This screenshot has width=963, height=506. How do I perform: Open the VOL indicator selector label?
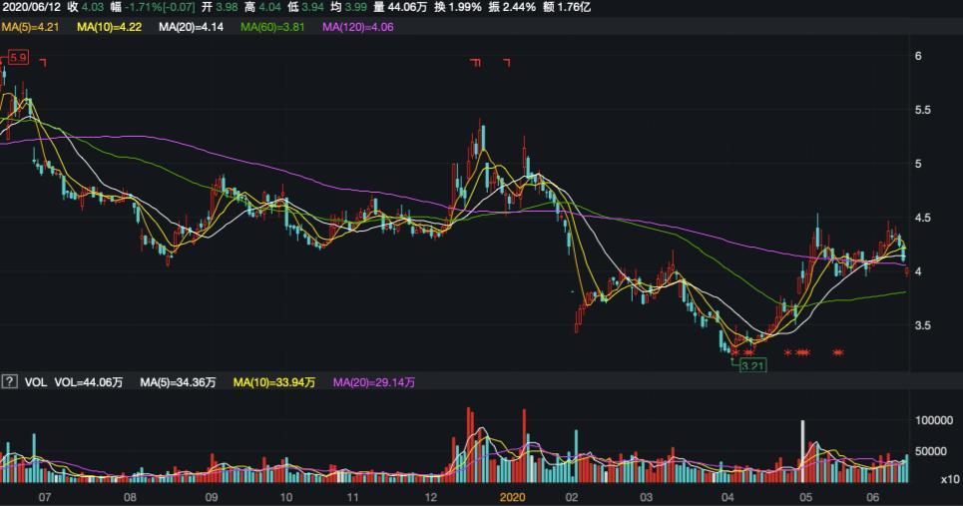(x=35, y=382)
